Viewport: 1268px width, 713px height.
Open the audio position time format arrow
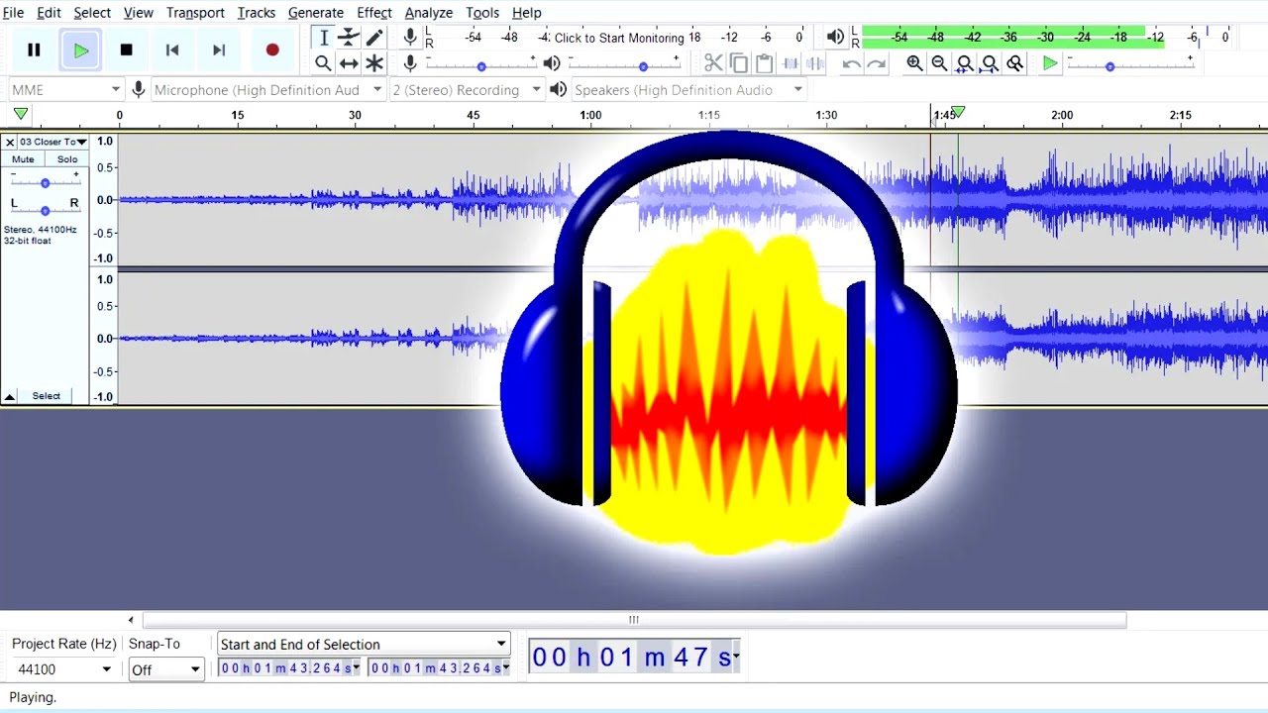pos(736,657)
